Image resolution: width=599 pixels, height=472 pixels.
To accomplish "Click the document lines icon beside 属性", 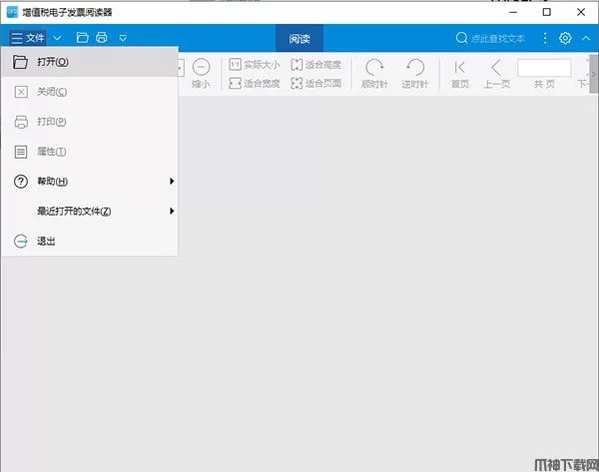I will click(x=21, y=152).
